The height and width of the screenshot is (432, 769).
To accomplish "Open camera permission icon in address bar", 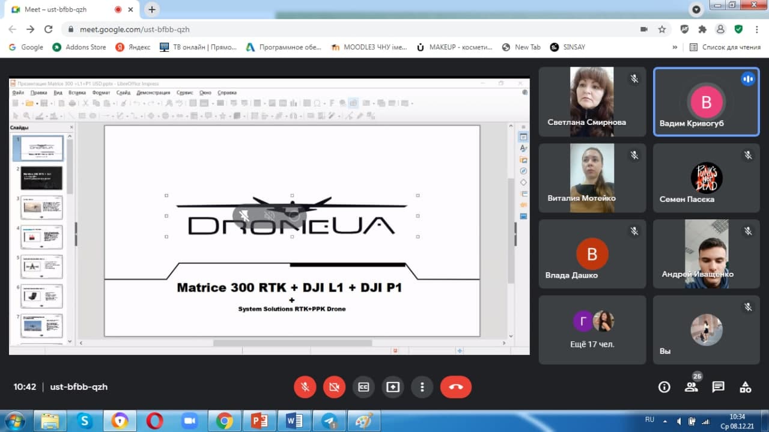I will pyautogui.click(x=644, y=29).
